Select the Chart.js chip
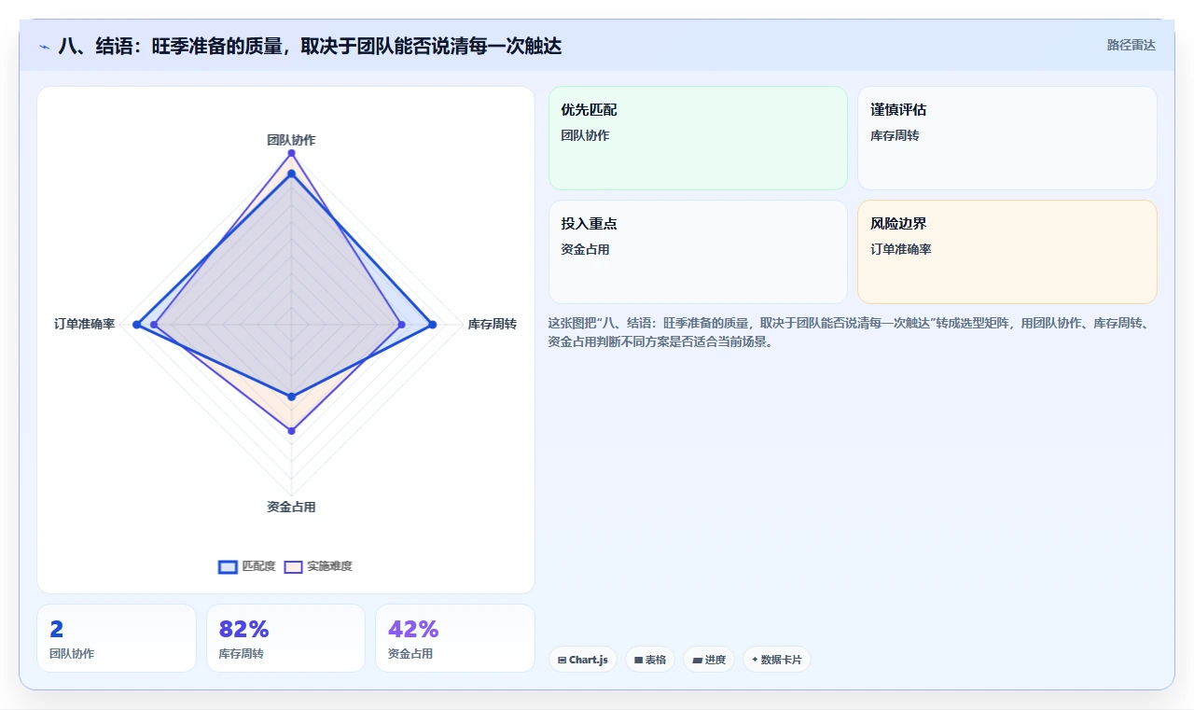Viewport: 1194px width, 710px height. [583, 660]
